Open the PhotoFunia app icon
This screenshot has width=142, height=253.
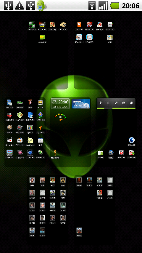[20, 140]
